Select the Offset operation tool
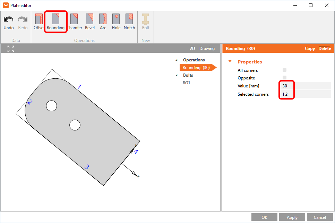The width and height of the screenshot is (335, 223). (x=38, y=22)
